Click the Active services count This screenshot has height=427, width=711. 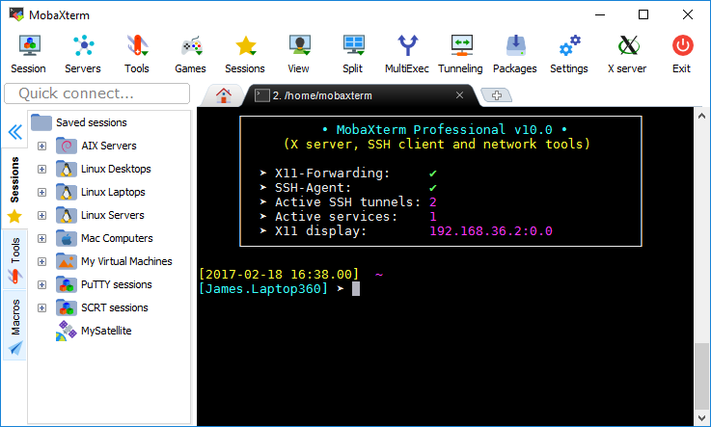(x=433, y=217)
